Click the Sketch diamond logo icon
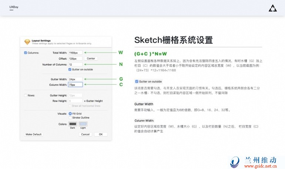Screen dimensions: 285x169 (x=27, y=41)
